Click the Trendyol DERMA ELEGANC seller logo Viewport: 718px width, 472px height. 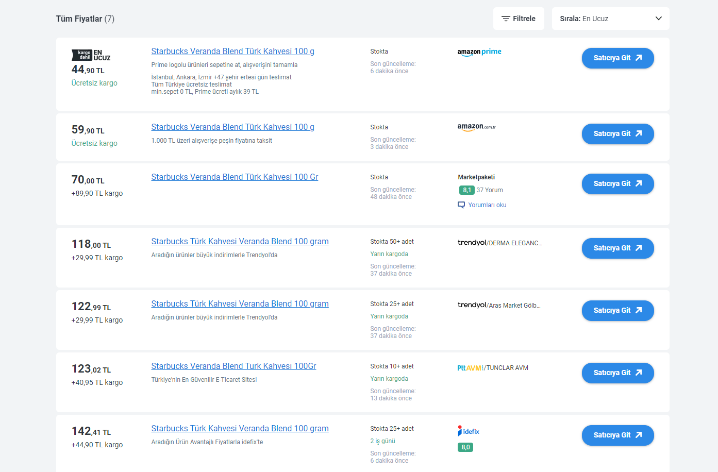[x=499, y=243]
